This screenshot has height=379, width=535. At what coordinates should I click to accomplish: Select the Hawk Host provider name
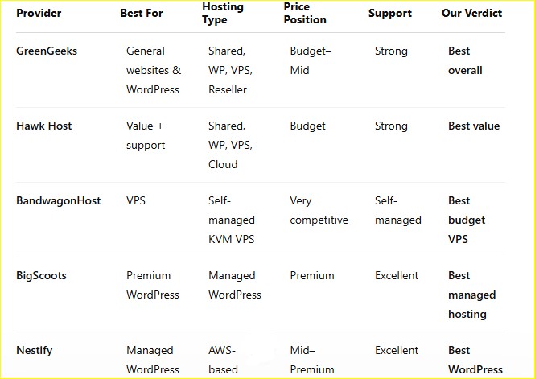pyautogui.click(x=44, y=126)
